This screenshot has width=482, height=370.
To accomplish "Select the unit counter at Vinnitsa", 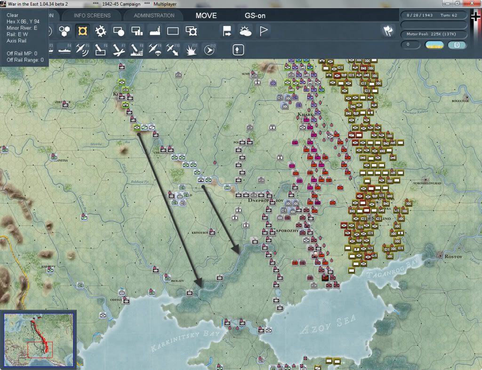I will pyautogui.click(x=54, y=157).
